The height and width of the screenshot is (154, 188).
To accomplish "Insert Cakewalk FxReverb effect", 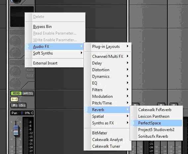I will (157, 110).
